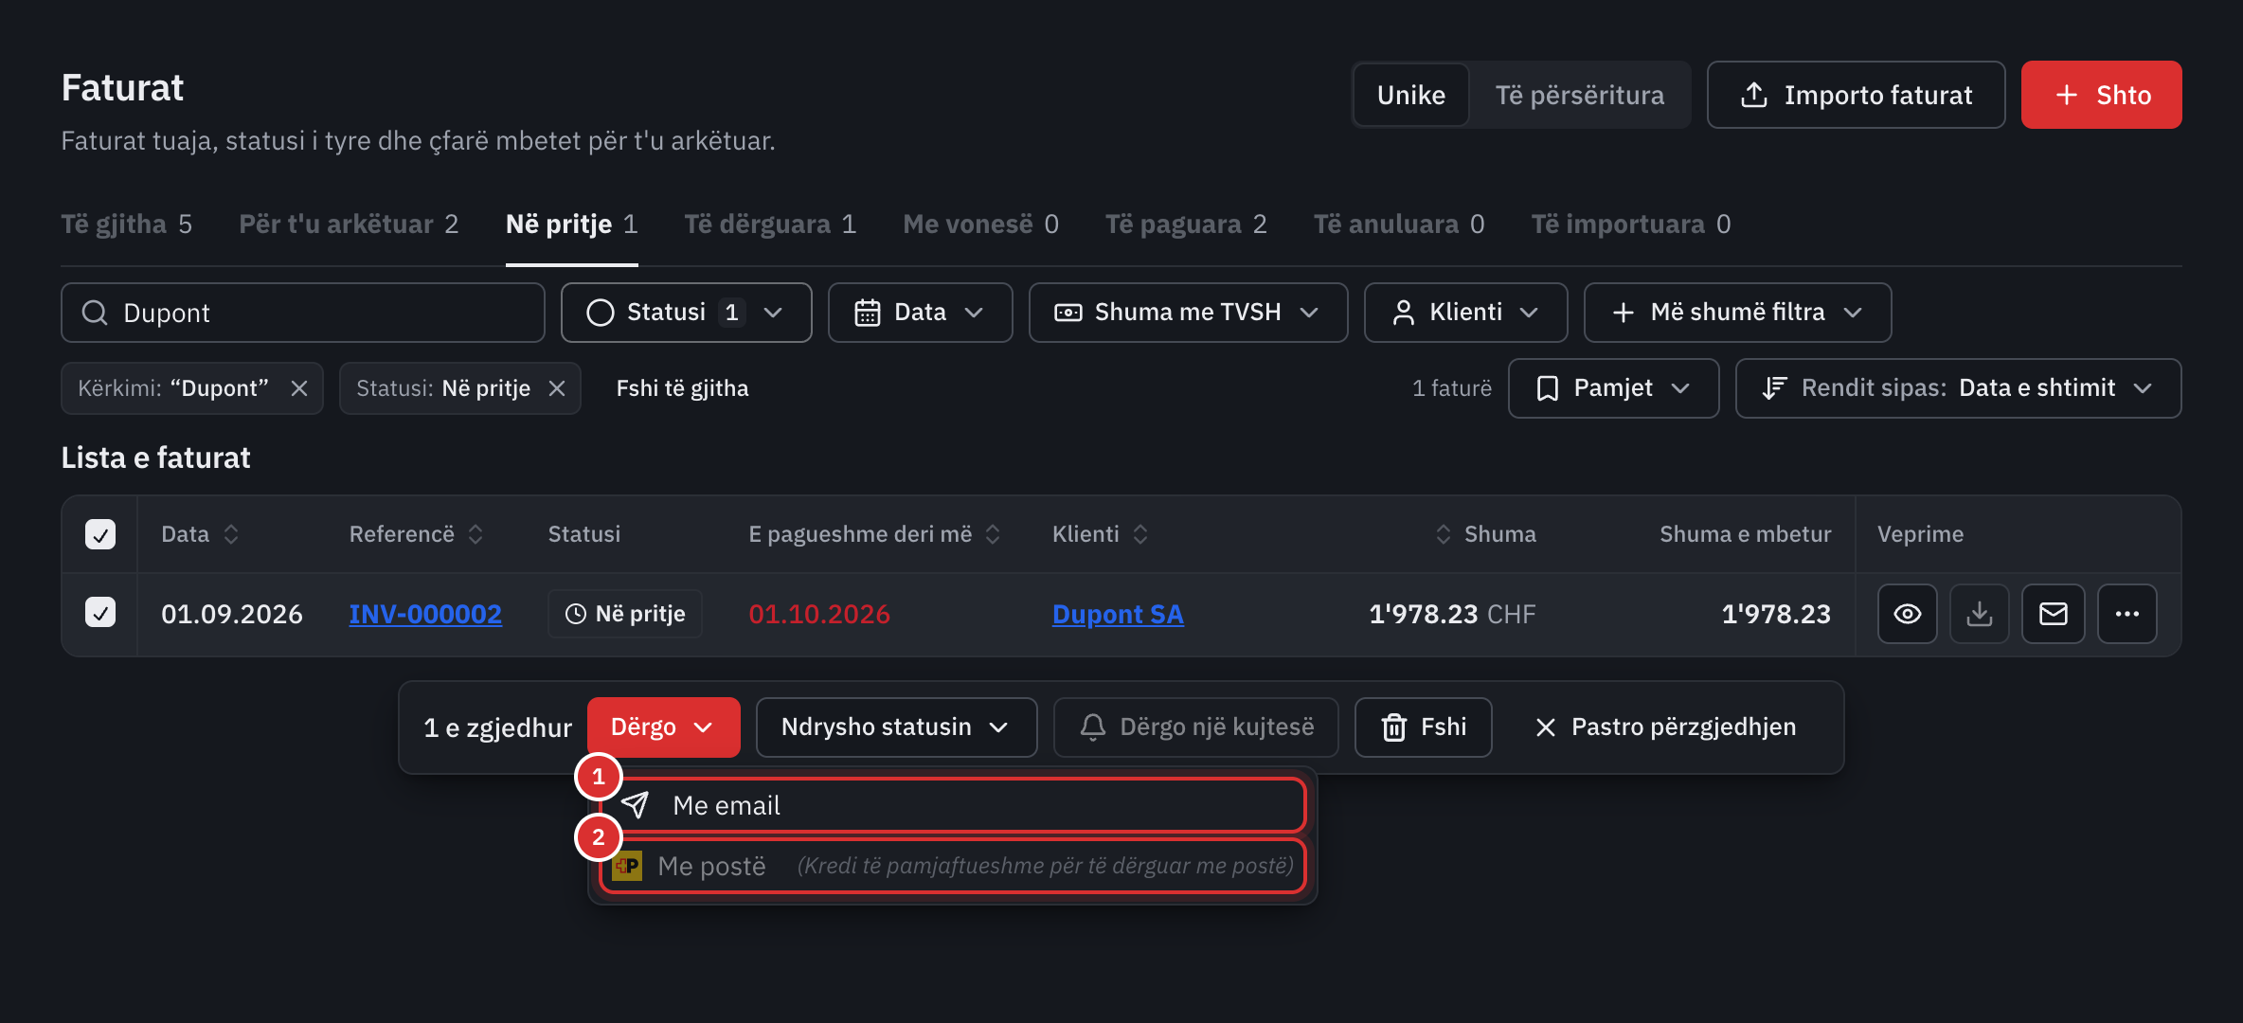The image size is (2243, 1023).
Task: Click Dërgo një kujtesë reminder button
Action: pyautogui.click(x=1195, y=727)
